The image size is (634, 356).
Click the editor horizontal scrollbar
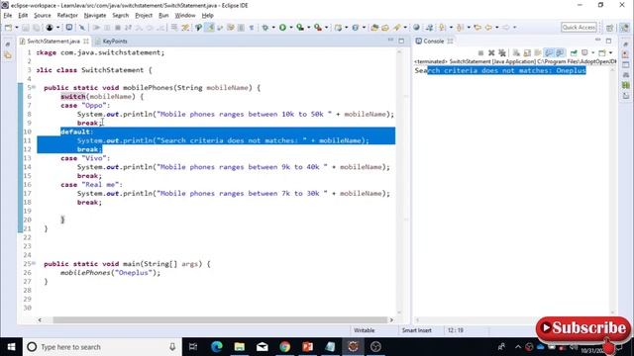coord(220,319)
